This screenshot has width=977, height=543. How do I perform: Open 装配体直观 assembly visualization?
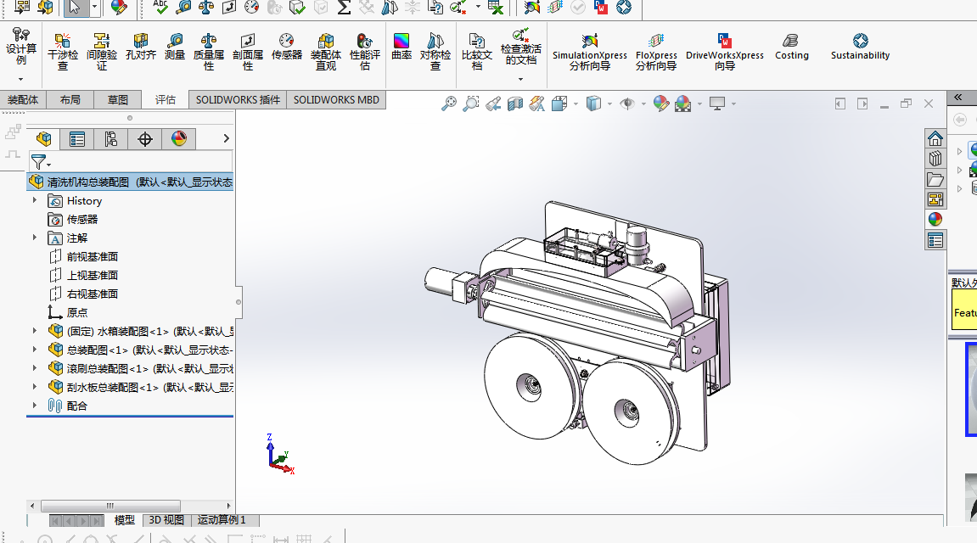coord(326,52)
